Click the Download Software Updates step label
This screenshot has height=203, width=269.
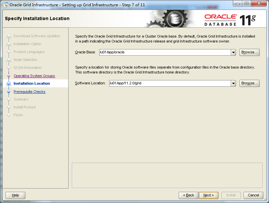(37, 36)
